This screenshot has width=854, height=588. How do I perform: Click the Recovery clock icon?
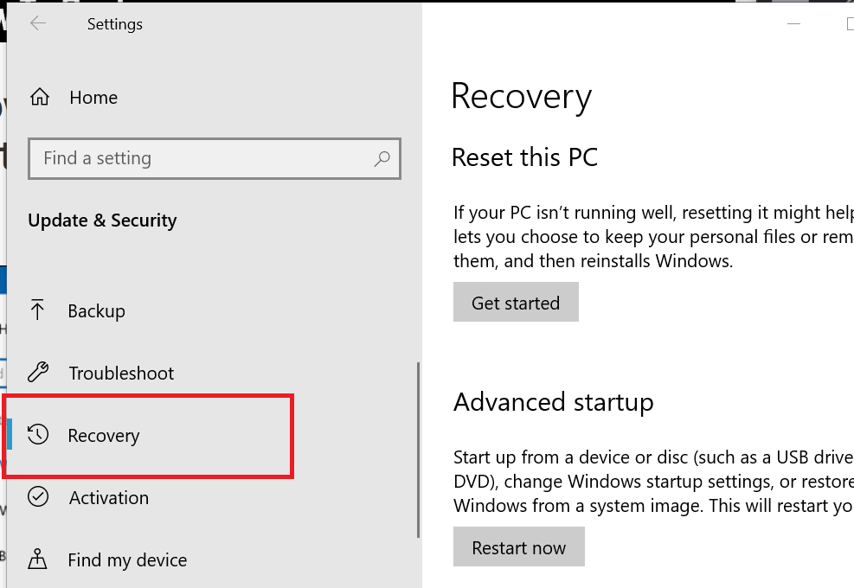tap(38, 435)
